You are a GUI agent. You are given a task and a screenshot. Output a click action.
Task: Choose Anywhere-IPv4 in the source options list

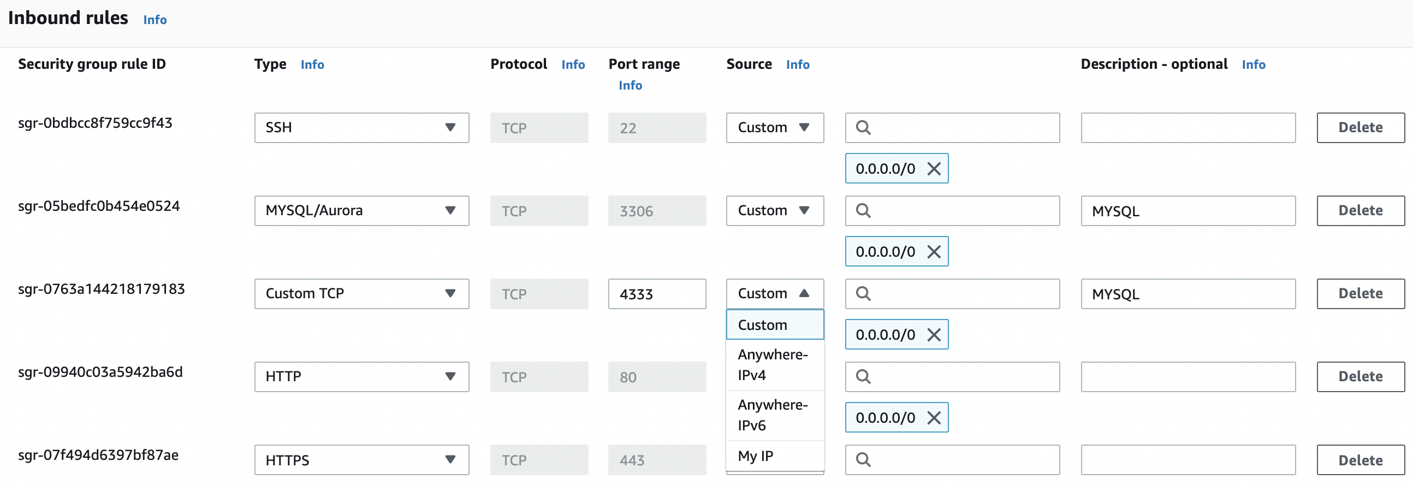click(775, 365)
